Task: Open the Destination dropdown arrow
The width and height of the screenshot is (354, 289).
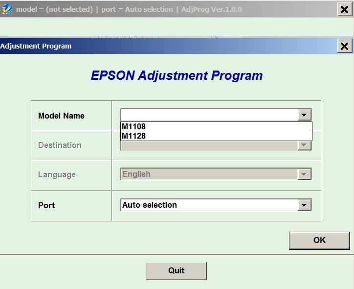Action: pos(304,145)
